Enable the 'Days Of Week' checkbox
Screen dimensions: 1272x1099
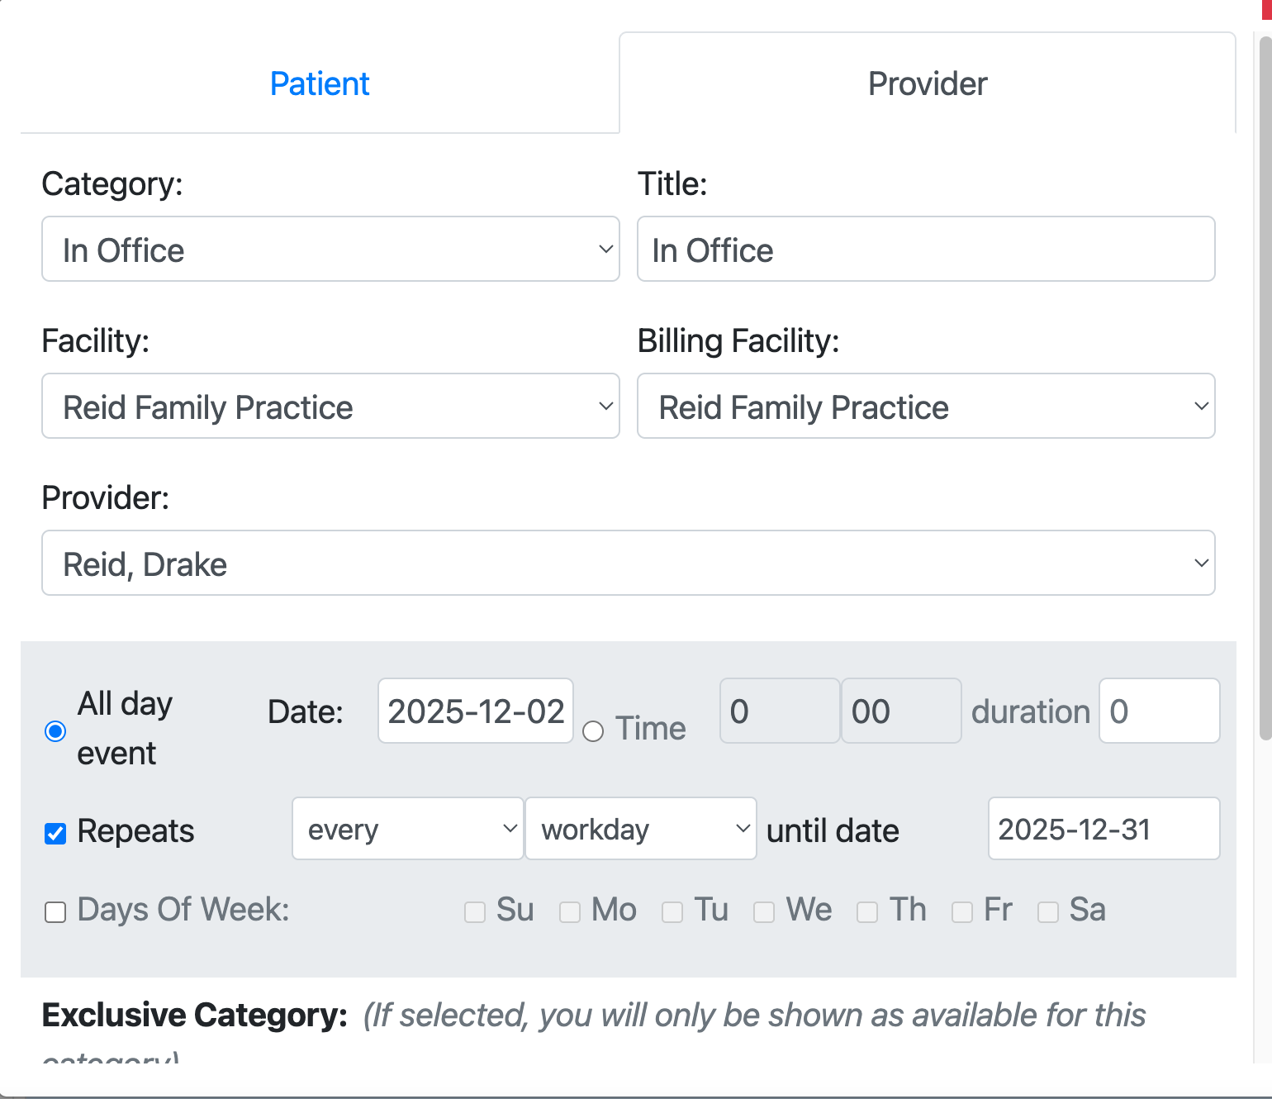click(x=55, y=912)
